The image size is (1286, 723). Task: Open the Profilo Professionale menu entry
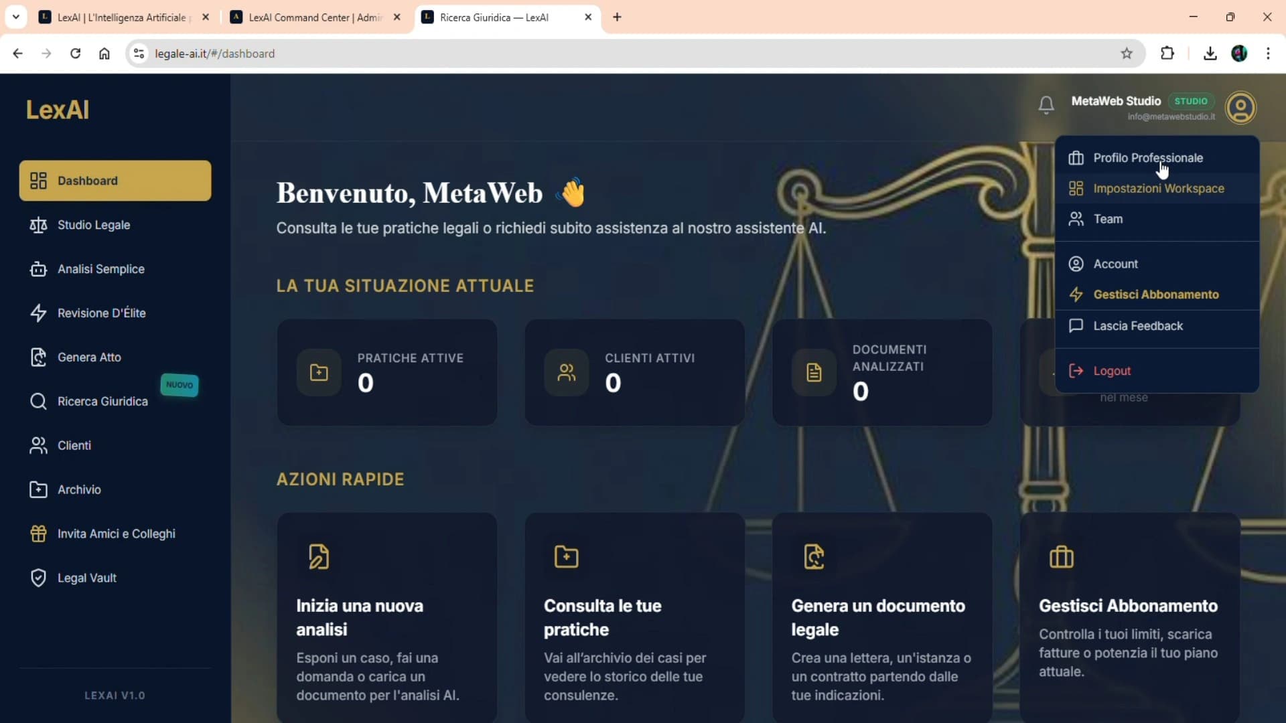[x=1147, y=158]
